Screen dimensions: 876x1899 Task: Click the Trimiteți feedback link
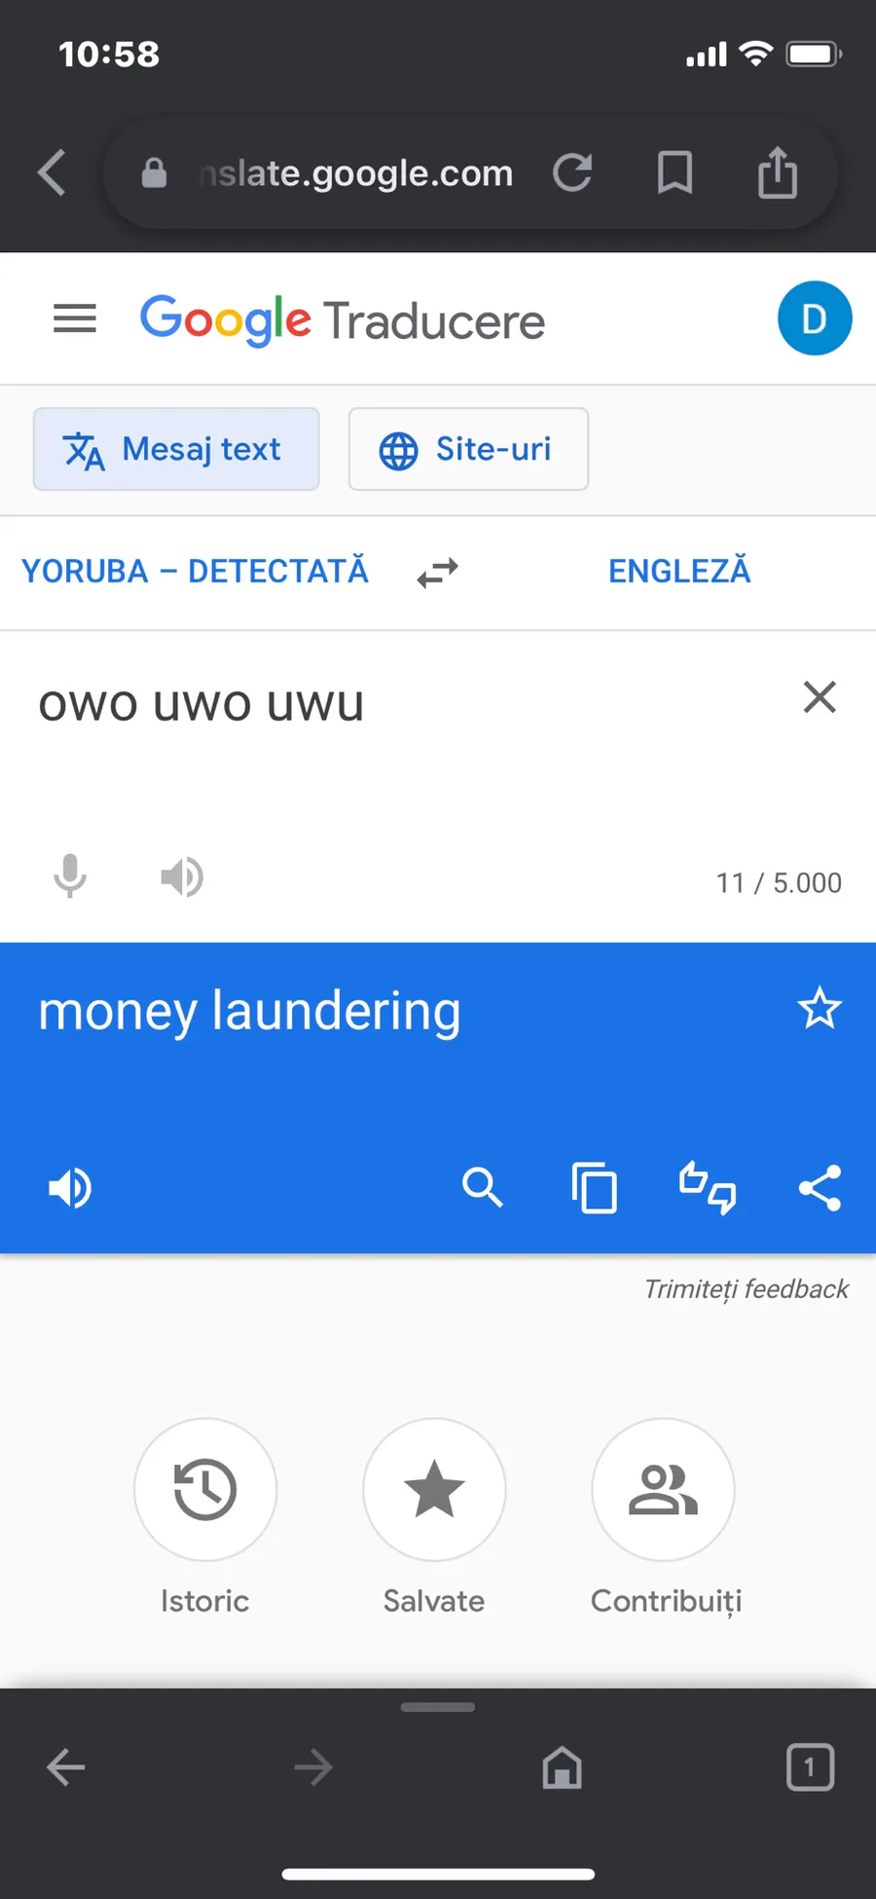pyautogui.click(x=747, y=1289)
